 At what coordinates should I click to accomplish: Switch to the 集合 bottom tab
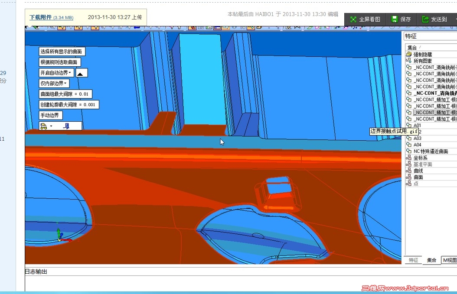pos(431,260)
